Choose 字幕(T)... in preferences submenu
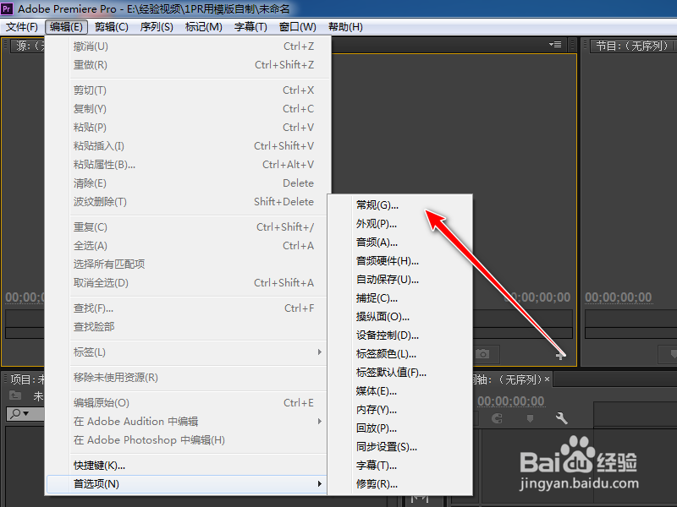This screenshot has height=507, width=677. point(399,466)
